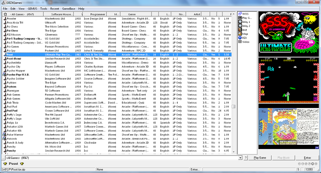The width and height of the screenshot is (321, 173).
Task: Click the ellipsis button left of view selector
Action: (x=3, y=158)
